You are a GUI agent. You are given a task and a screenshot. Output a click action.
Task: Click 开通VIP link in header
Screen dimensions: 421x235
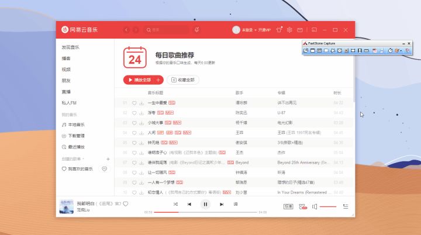click(264, 30)
